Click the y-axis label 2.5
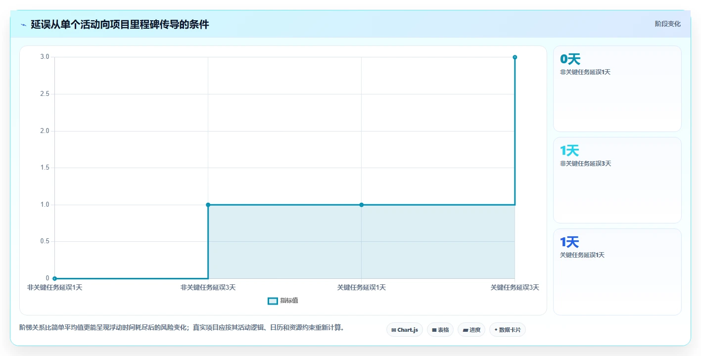This screenshot has height=356, width=701. [45, 94]
